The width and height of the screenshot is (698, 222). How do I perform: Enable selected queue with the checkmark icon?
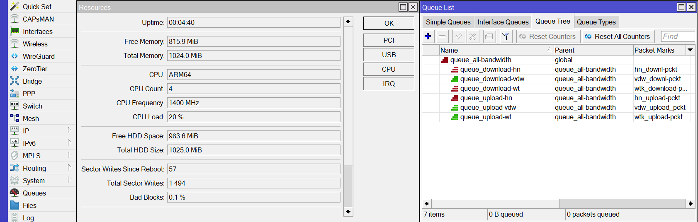click(458, 36)
